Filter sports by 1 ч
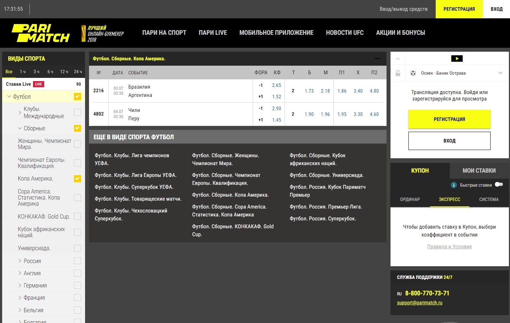510x323 pixels. pyautogui.click(x=23, y=72)
